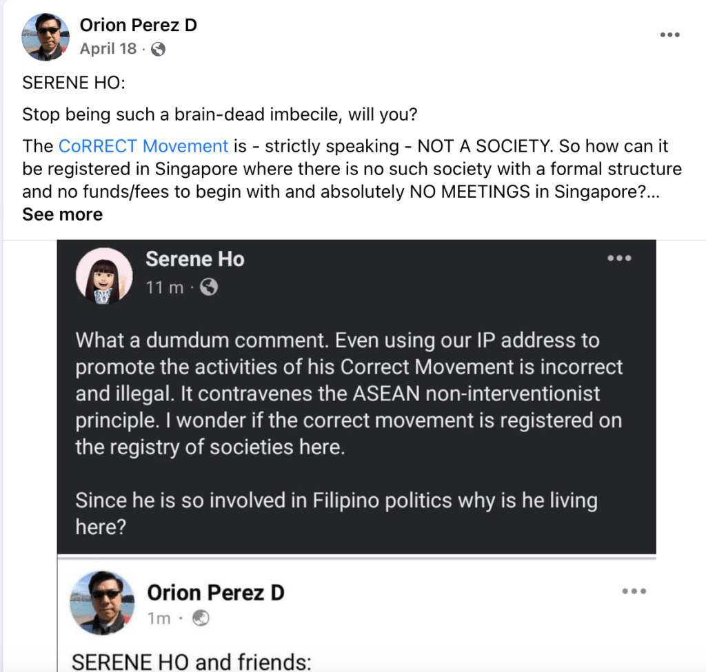
Task: Open the CoRRECT Movement page link
Action: 143,146
